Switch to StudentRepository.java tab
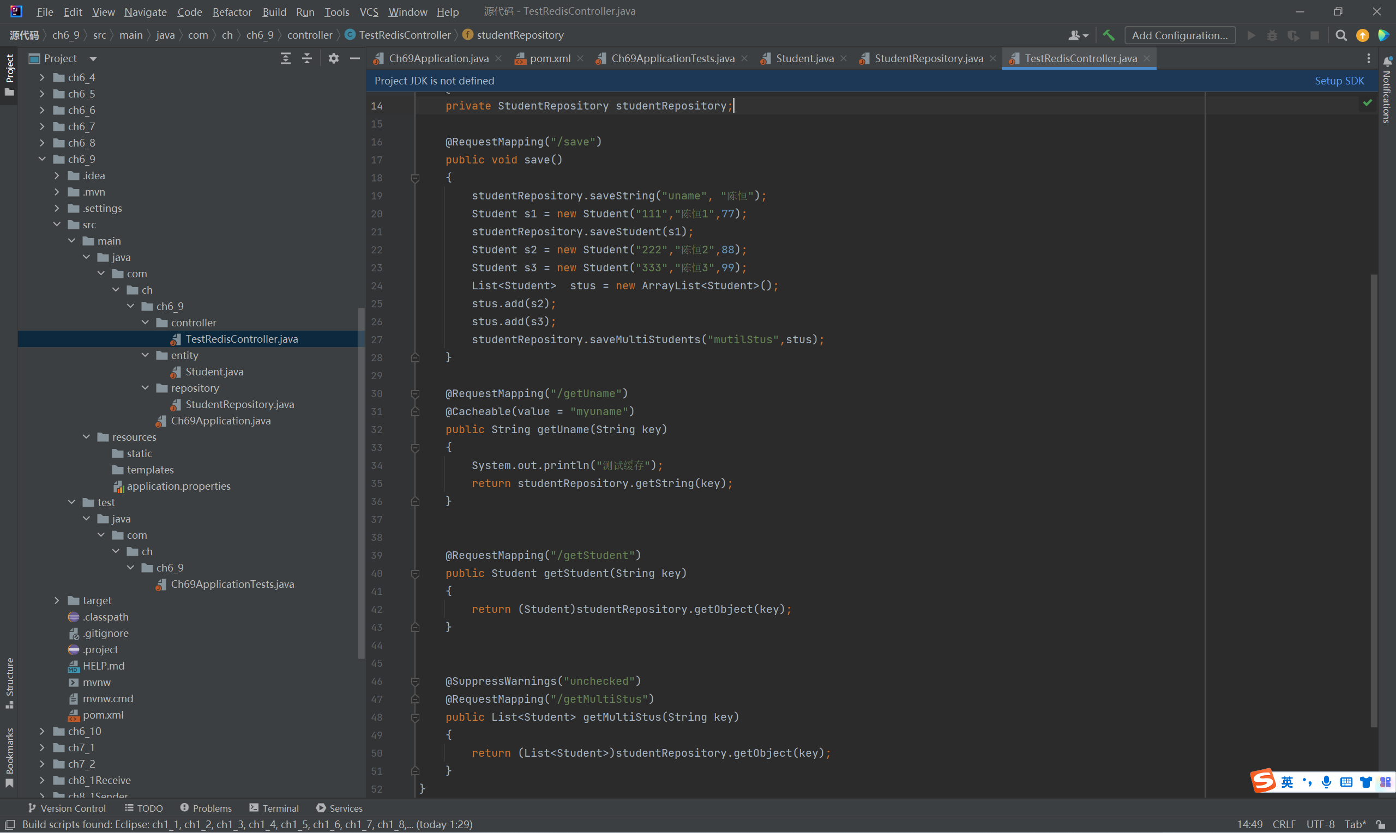 [x=928, y=58]
